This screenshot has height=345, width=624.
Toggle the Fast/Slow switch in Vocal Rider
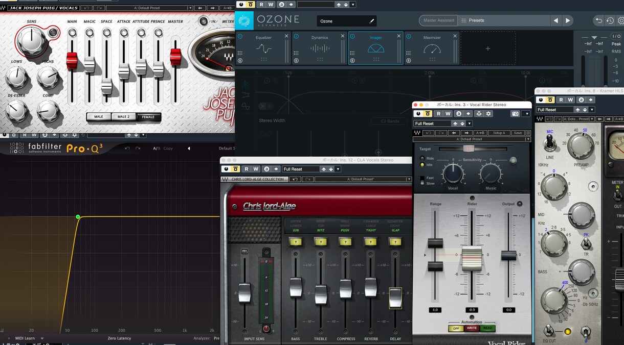(x=422, y=180)
